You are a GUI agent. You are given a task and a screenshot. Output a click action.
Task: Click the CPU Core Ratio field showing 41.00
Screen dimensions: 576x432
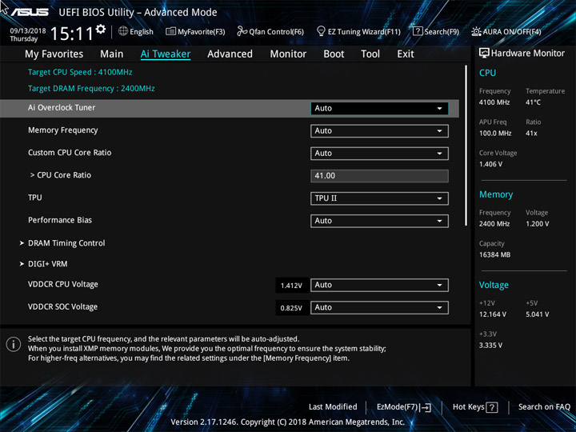point(379,175)
